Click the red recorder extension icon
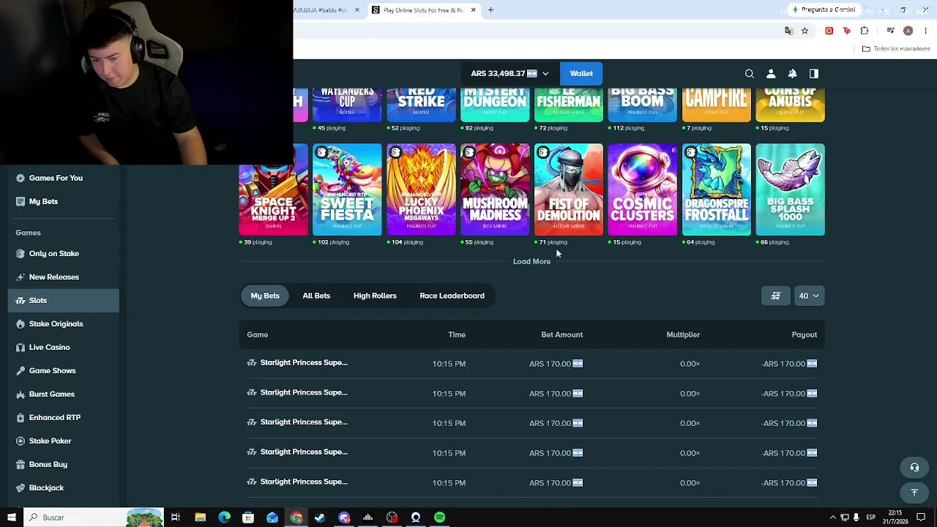Viewport: 937px width, 527px height. point(829,31)
